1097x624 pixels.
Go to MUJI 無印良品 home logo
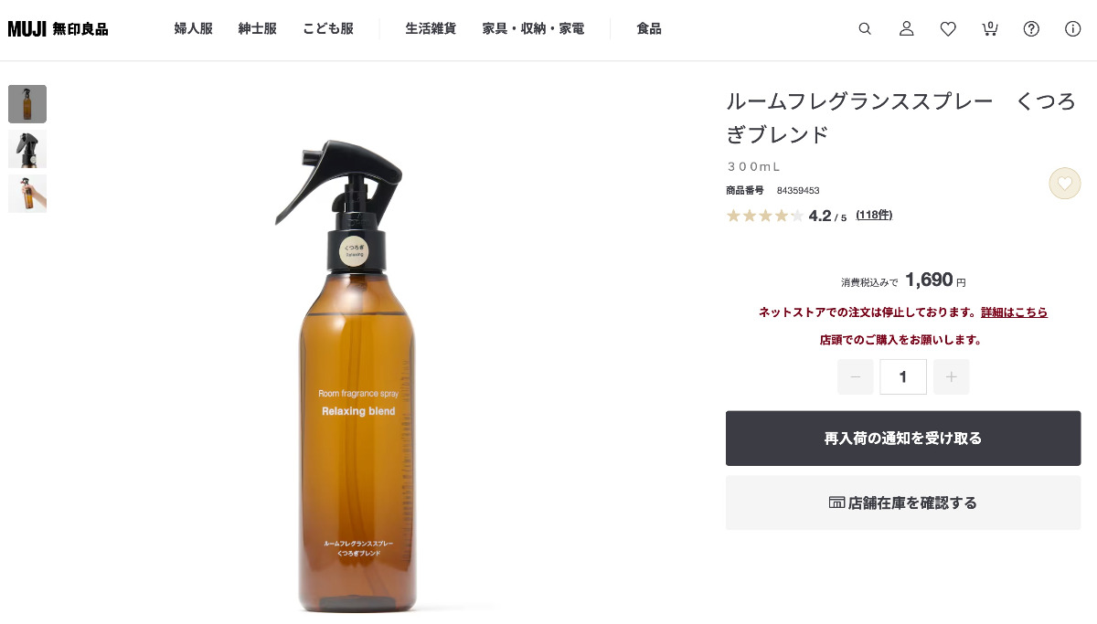pyautogui.click(x=58, y=28)
